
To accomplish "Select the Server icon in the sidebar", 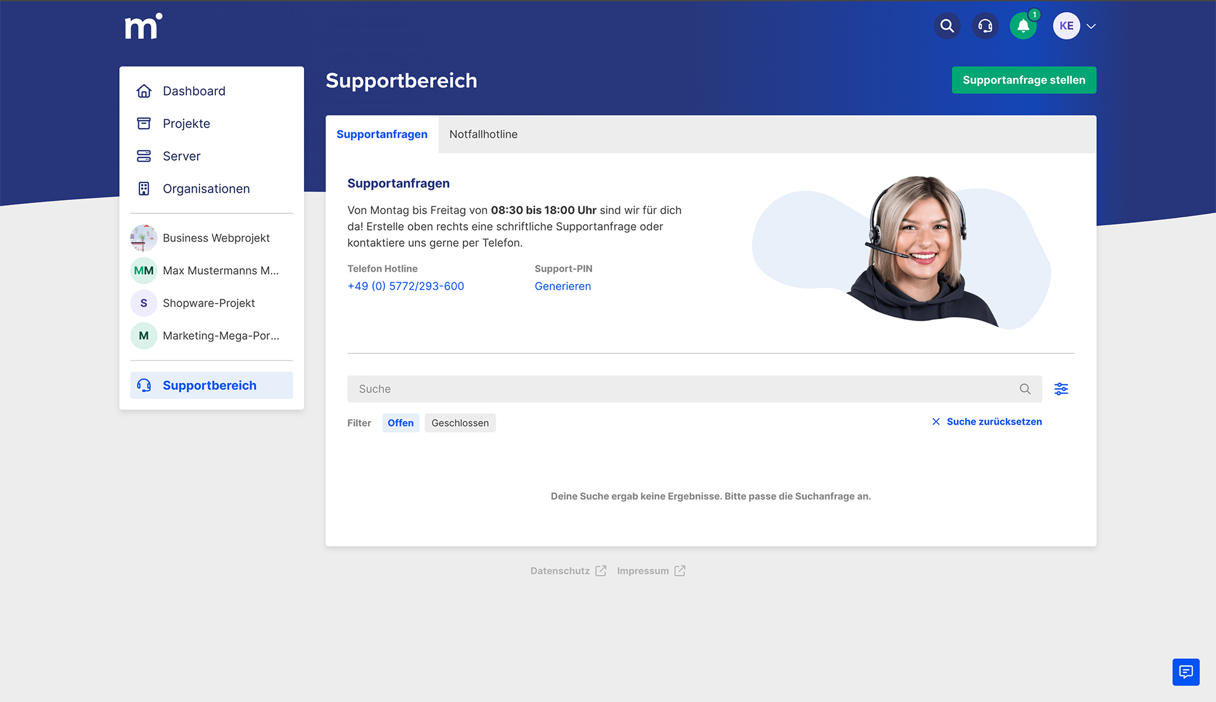I will pyautogui.click(x=144, y=156).
